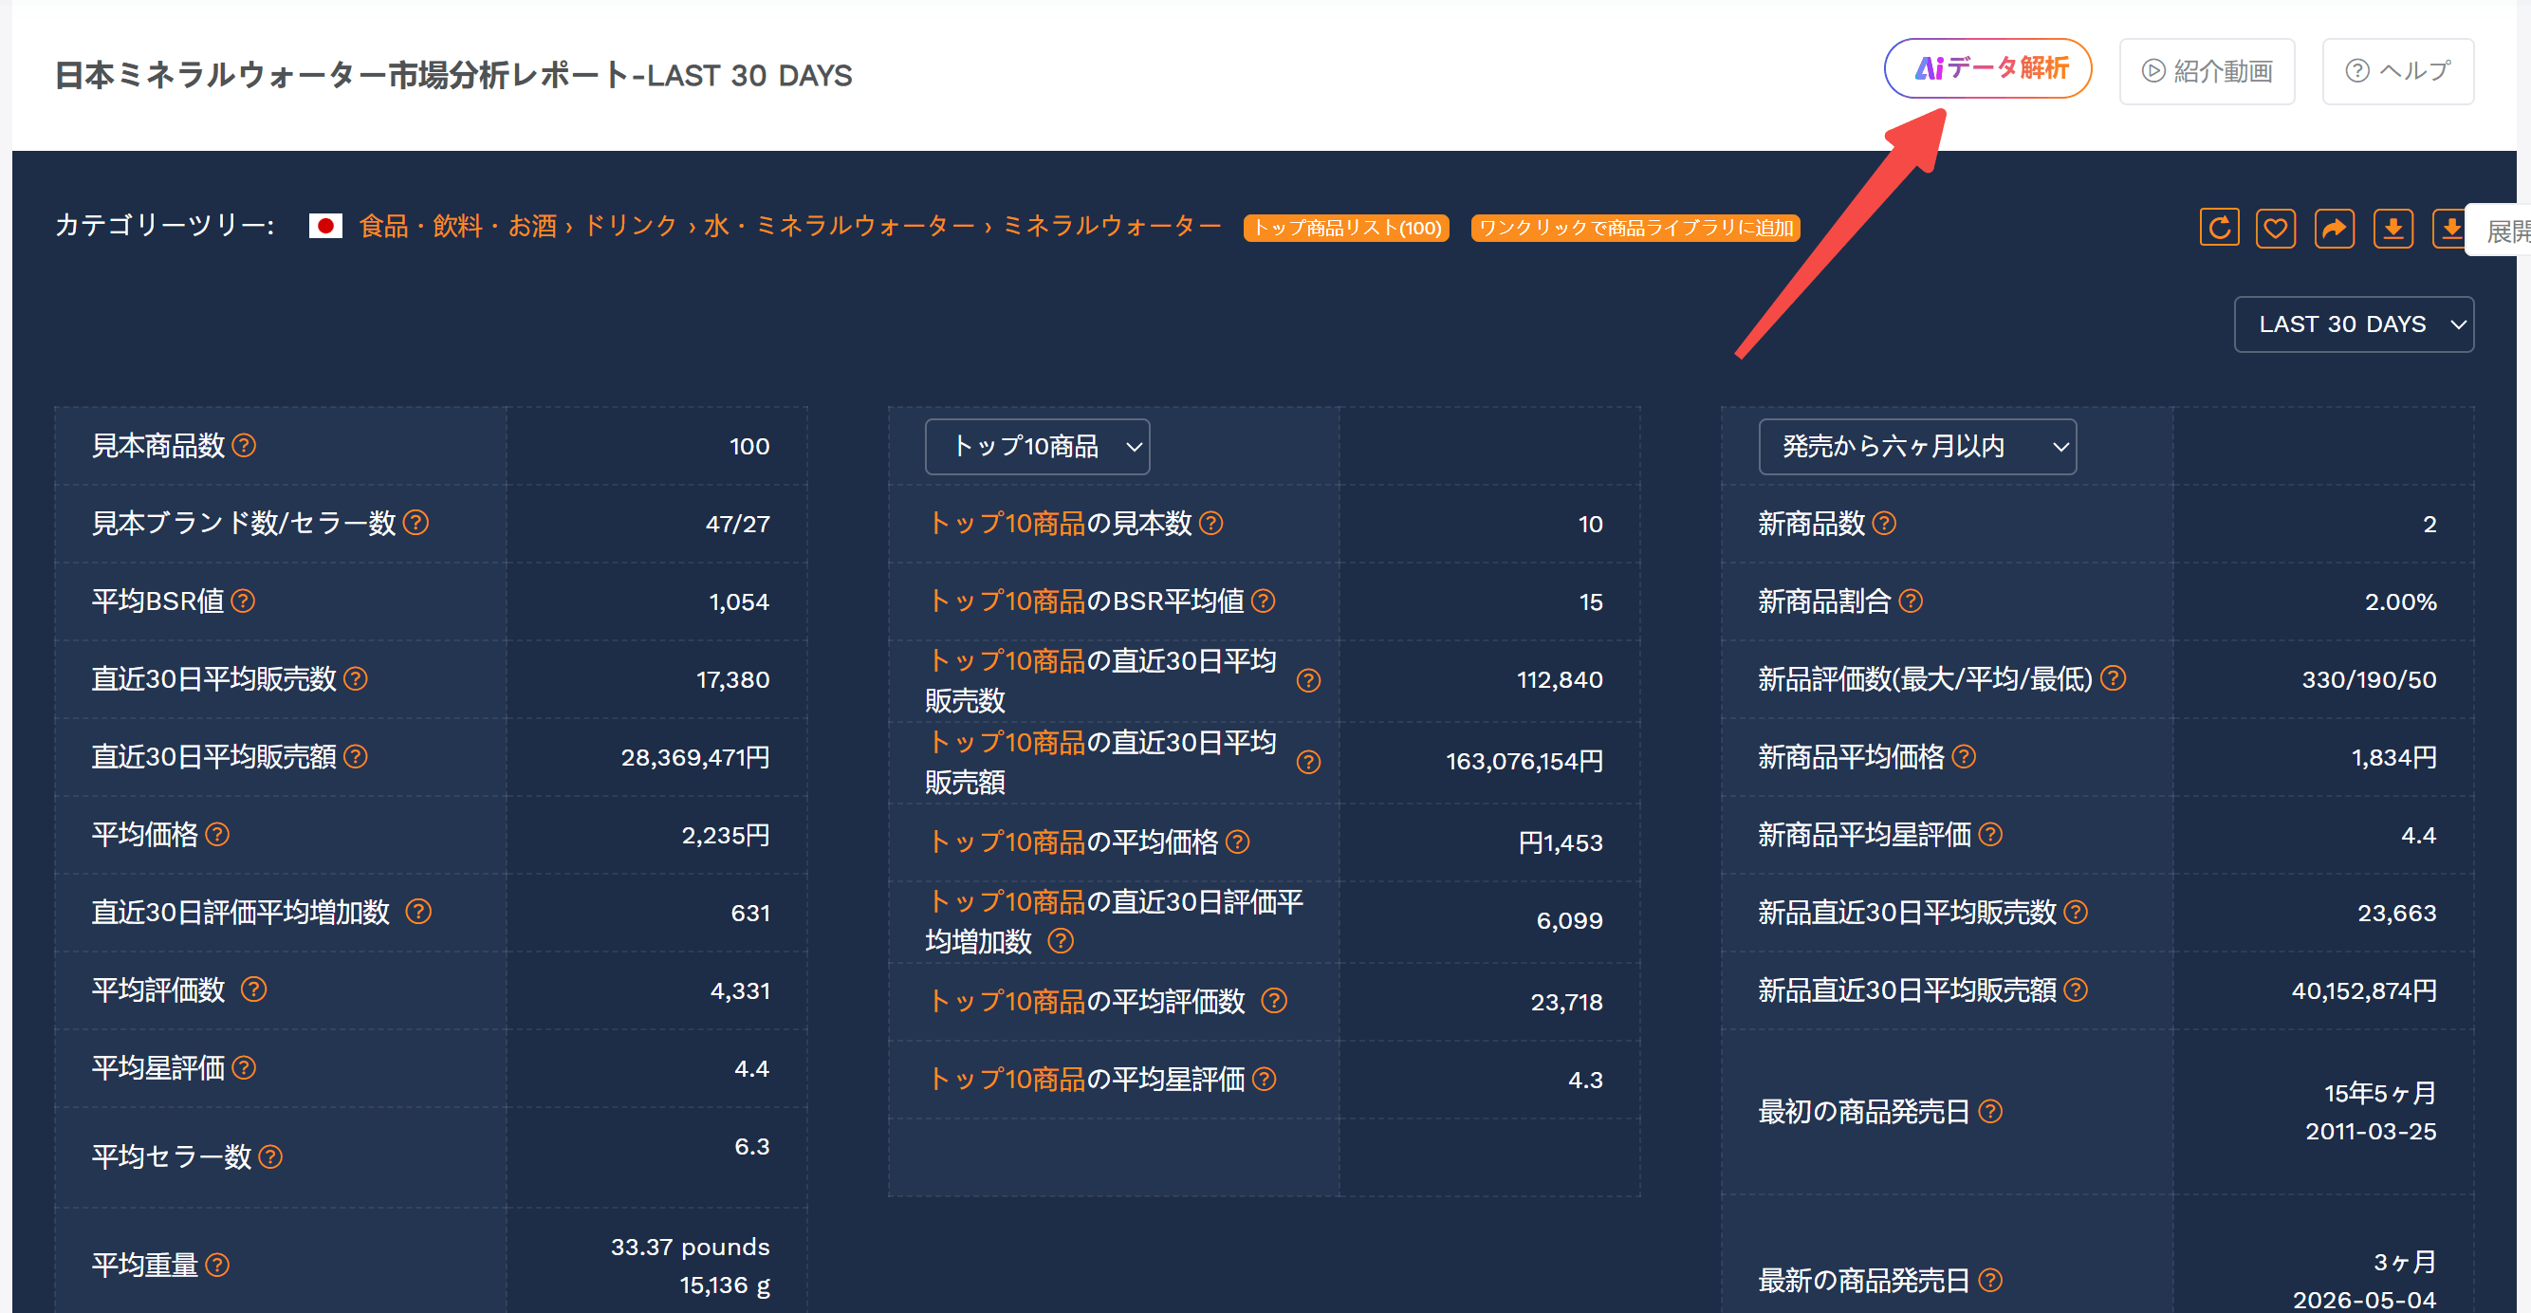Click the 47/27 brand/seller value
2531x1313 pixels.
click(x=737, y=524)
